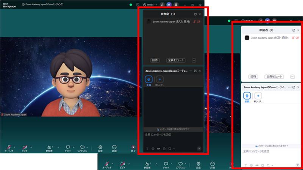Open the meeting timer dropdown in the left window
Image resolution: width=303 pixels, height=170 pixels.
pos(156,5)
